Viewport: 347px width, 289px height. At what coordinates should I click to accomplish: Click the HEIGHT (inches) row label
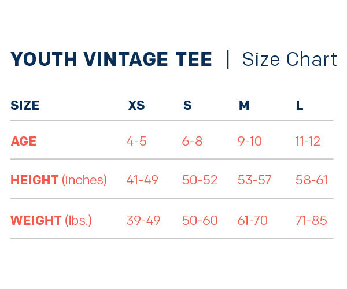point(58,180)
